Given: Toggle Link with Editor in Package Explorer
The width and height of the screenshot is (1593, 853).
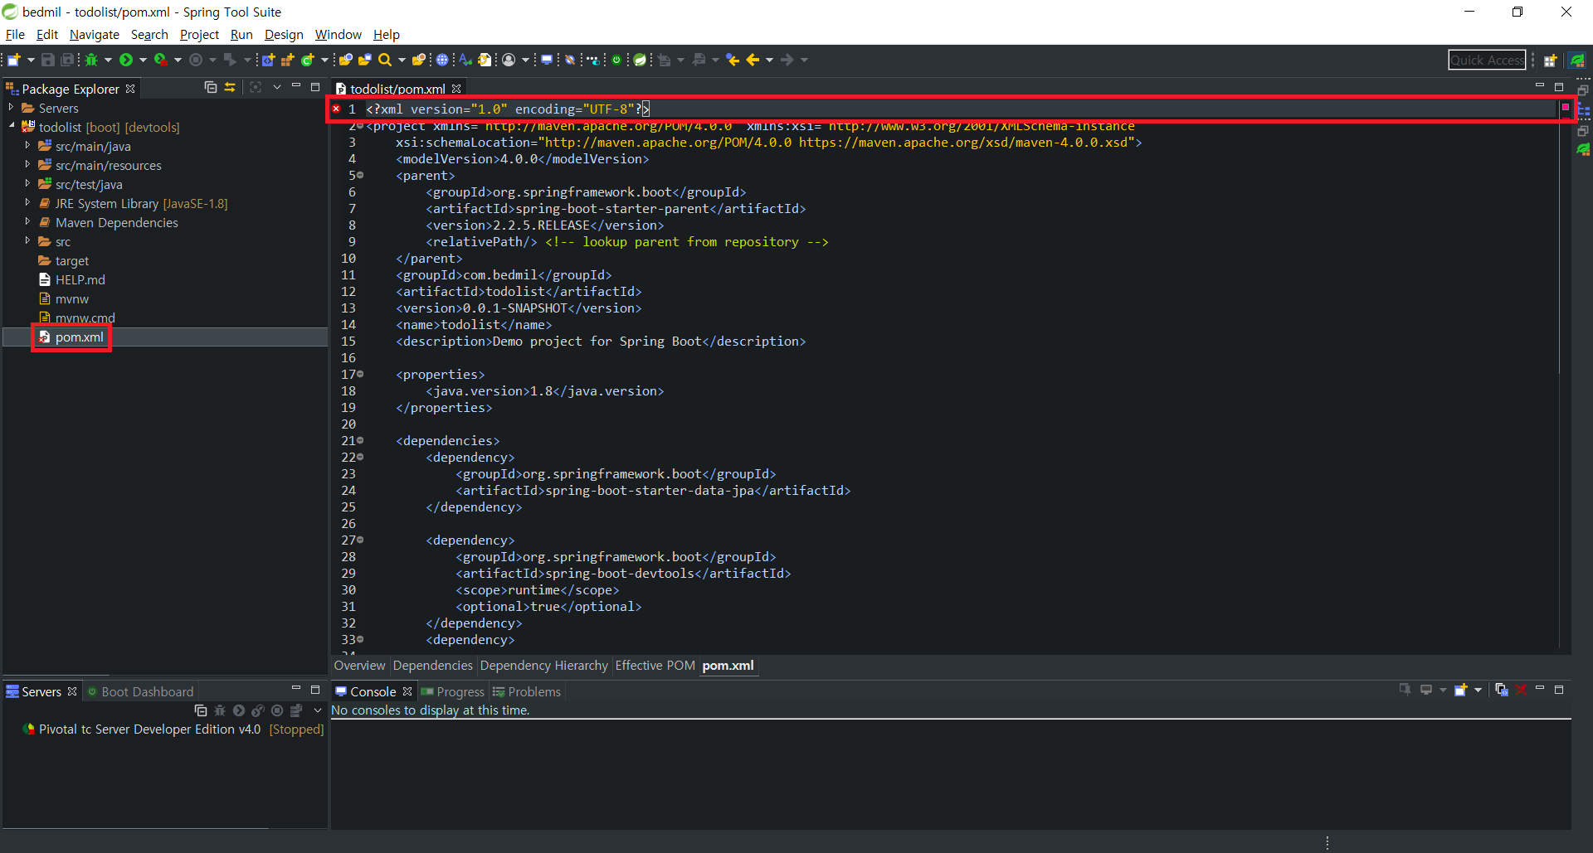Looking at the screenshot, I should tap(230, 87).
